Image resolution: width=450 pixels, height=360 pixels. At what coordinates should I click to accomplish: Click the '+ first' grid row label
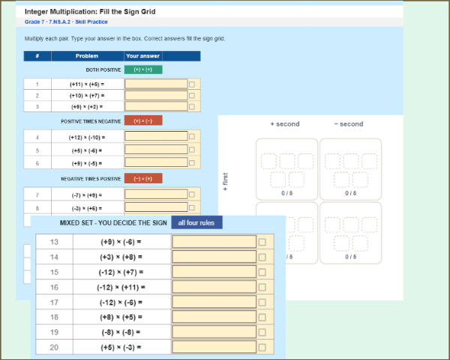coord(225,182)
